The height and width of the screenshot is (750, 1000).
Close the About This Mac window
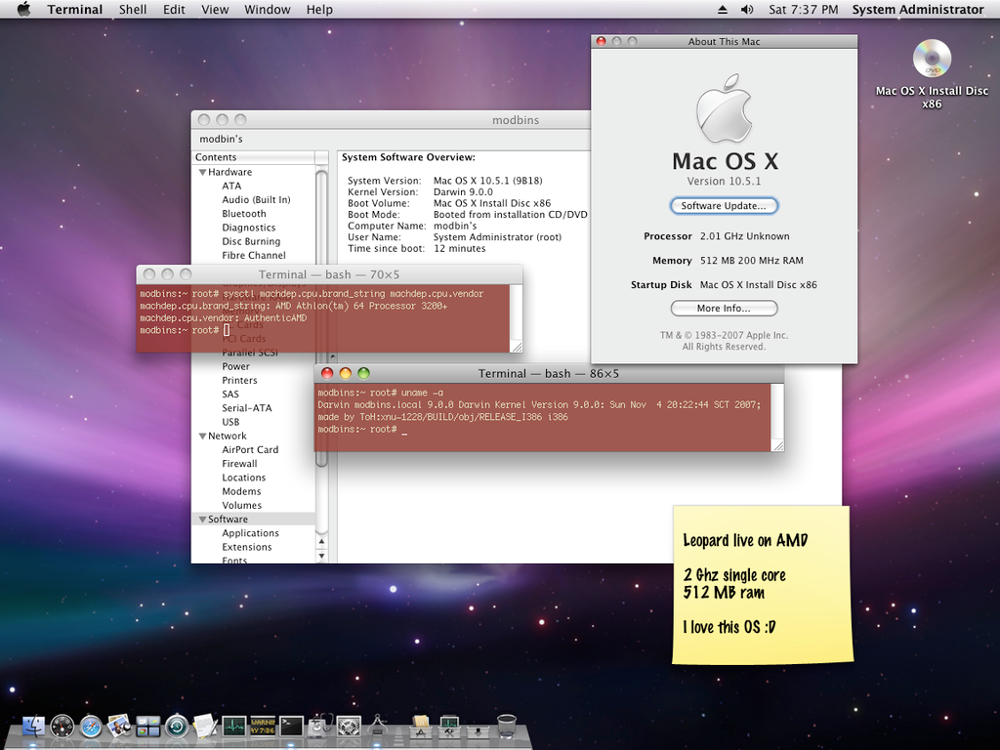point(601,41)
